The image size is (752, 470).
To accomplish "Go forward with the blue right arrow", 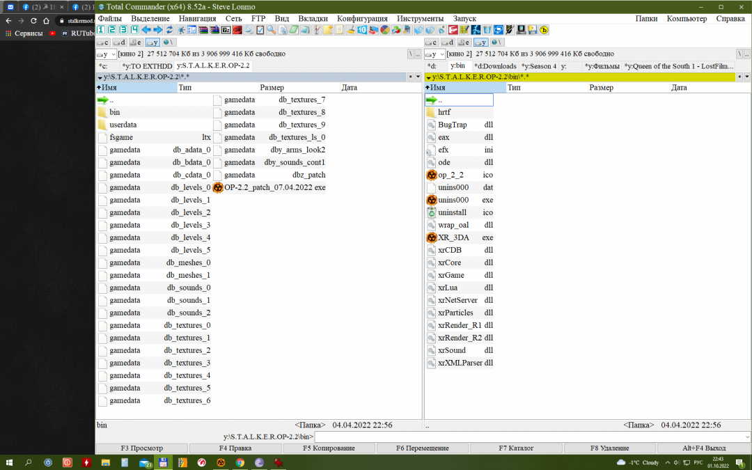I will coord(158,30).
